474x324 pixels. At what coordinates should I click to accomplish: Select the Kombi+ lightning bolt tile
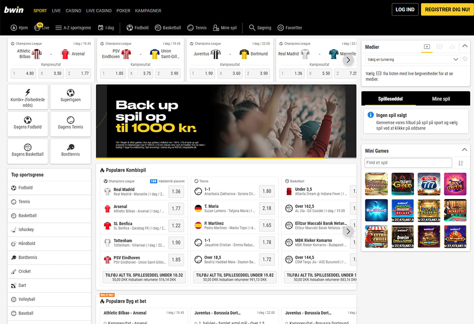pos(27,93)
